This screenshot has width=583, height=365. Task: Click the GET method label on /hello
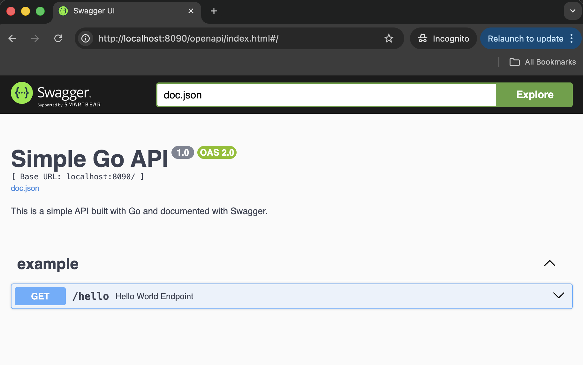tap(40, 296)
